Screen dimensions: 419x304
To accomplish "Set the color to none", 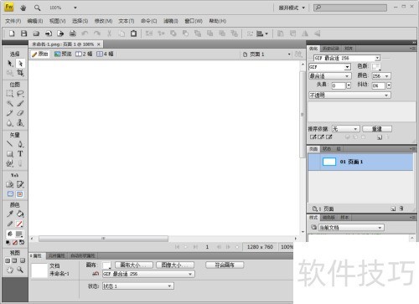I will click(x=15, y=243).
